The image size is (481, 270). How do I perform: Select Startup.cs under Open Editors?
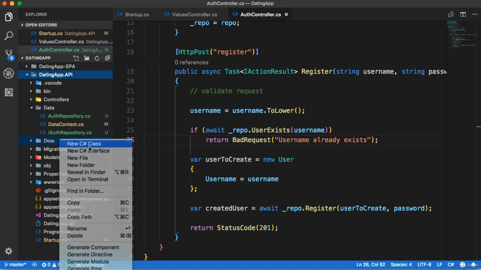point(65,33)
